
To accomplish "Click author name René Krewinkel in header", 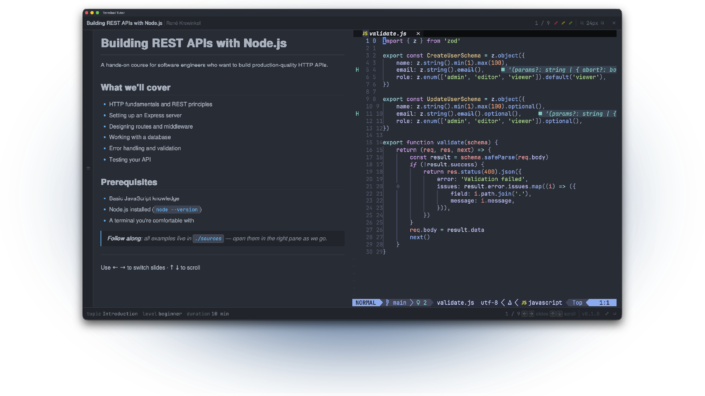I will pyautogui.click(x=183, y=23).
